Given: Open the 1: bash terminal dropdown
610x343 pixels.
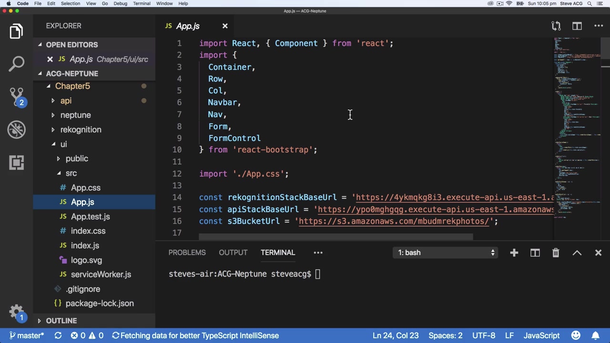Looking at the screenshot, I should (x=447, y=252).
